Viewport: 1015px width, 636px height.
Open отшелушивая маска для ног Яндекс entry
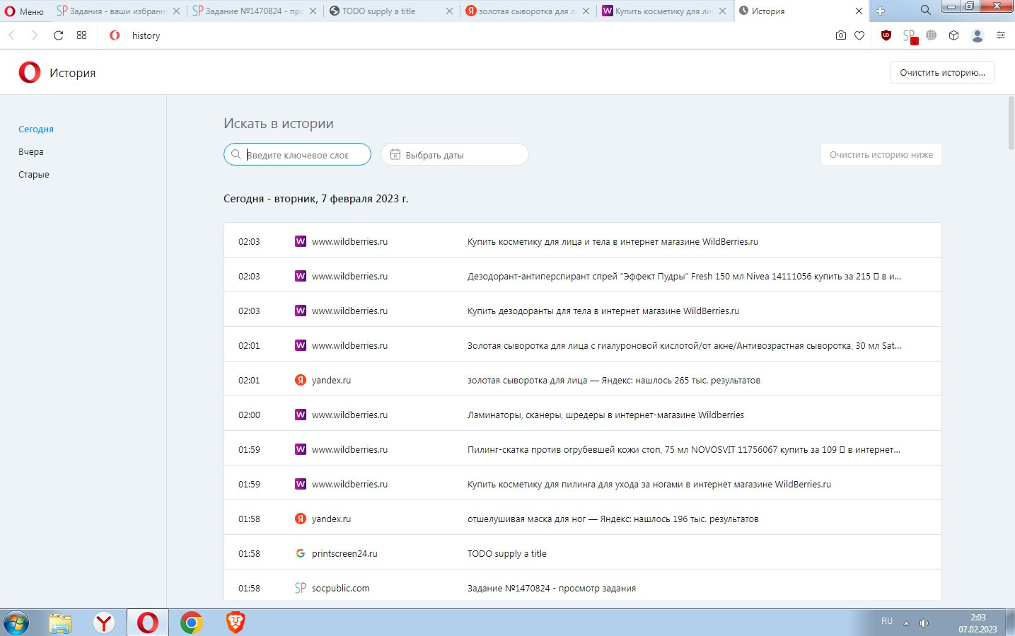[x=582, y=518]
